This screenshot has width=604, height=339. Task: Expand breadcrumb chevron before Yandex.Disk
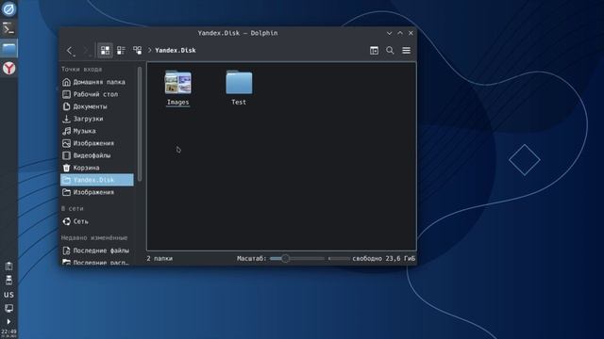click(149, 50)
